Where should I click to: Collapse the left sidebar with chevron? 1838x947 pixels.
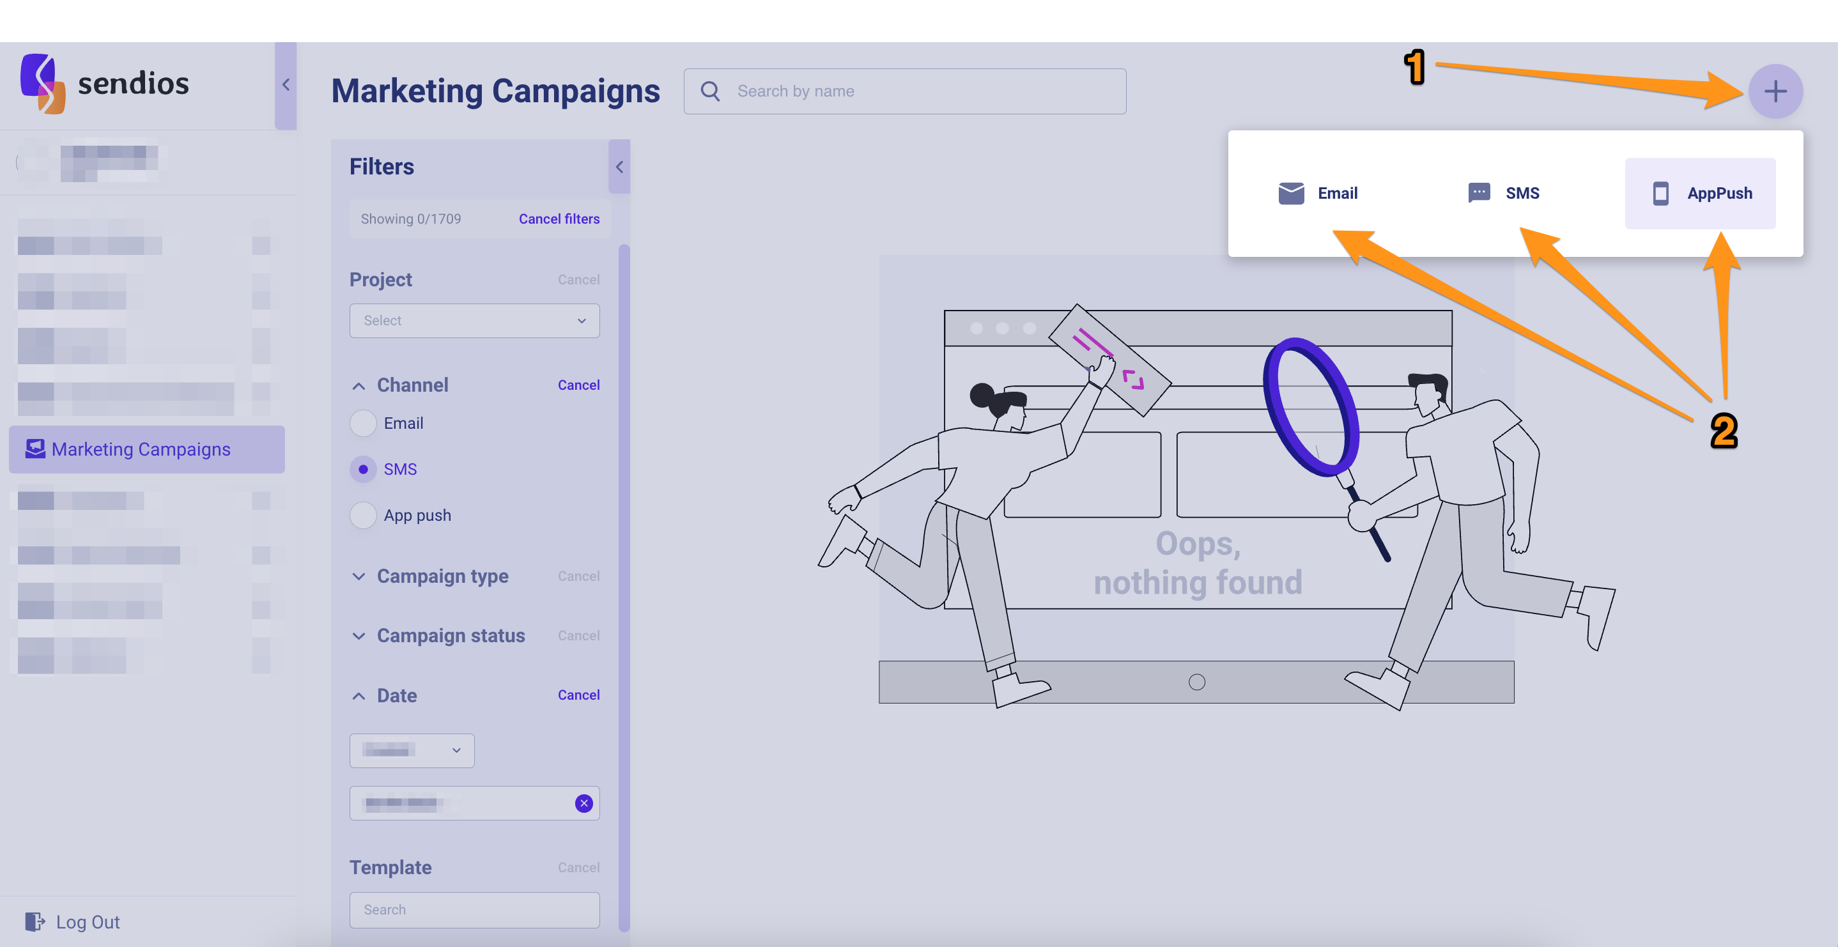(x=286, y=85)
